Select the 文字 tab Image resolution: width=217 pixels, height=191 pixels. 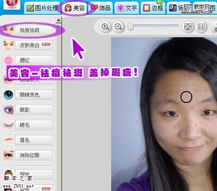127,8
